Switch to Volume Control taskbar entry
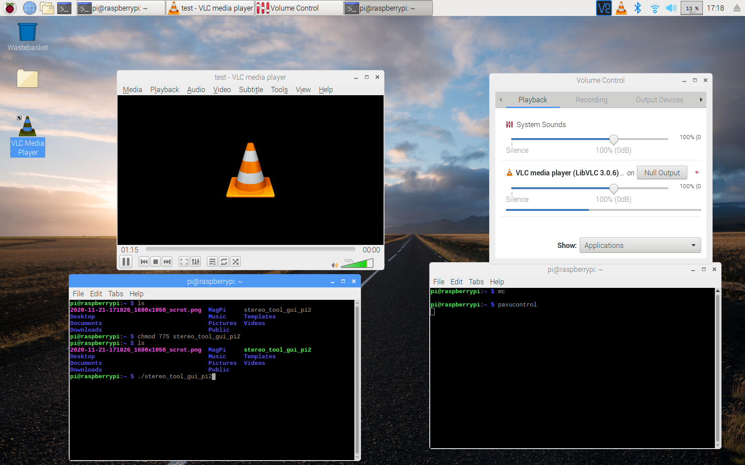This screenshot has width=745, height=465. click(299, 8)
